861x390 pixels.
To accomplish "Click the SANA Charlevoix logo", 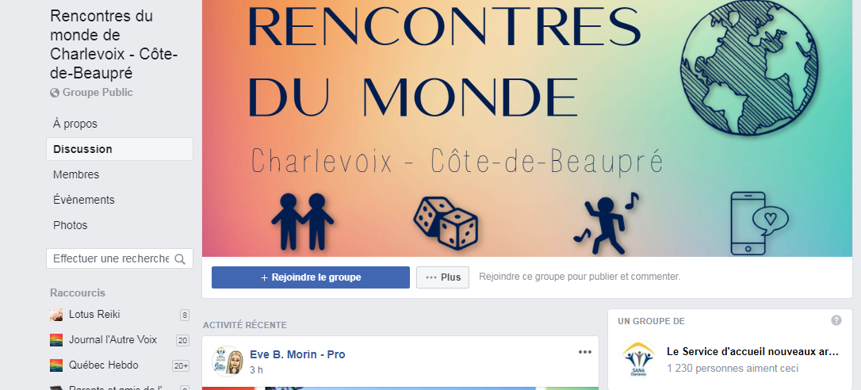I will (x=638, y=359).
